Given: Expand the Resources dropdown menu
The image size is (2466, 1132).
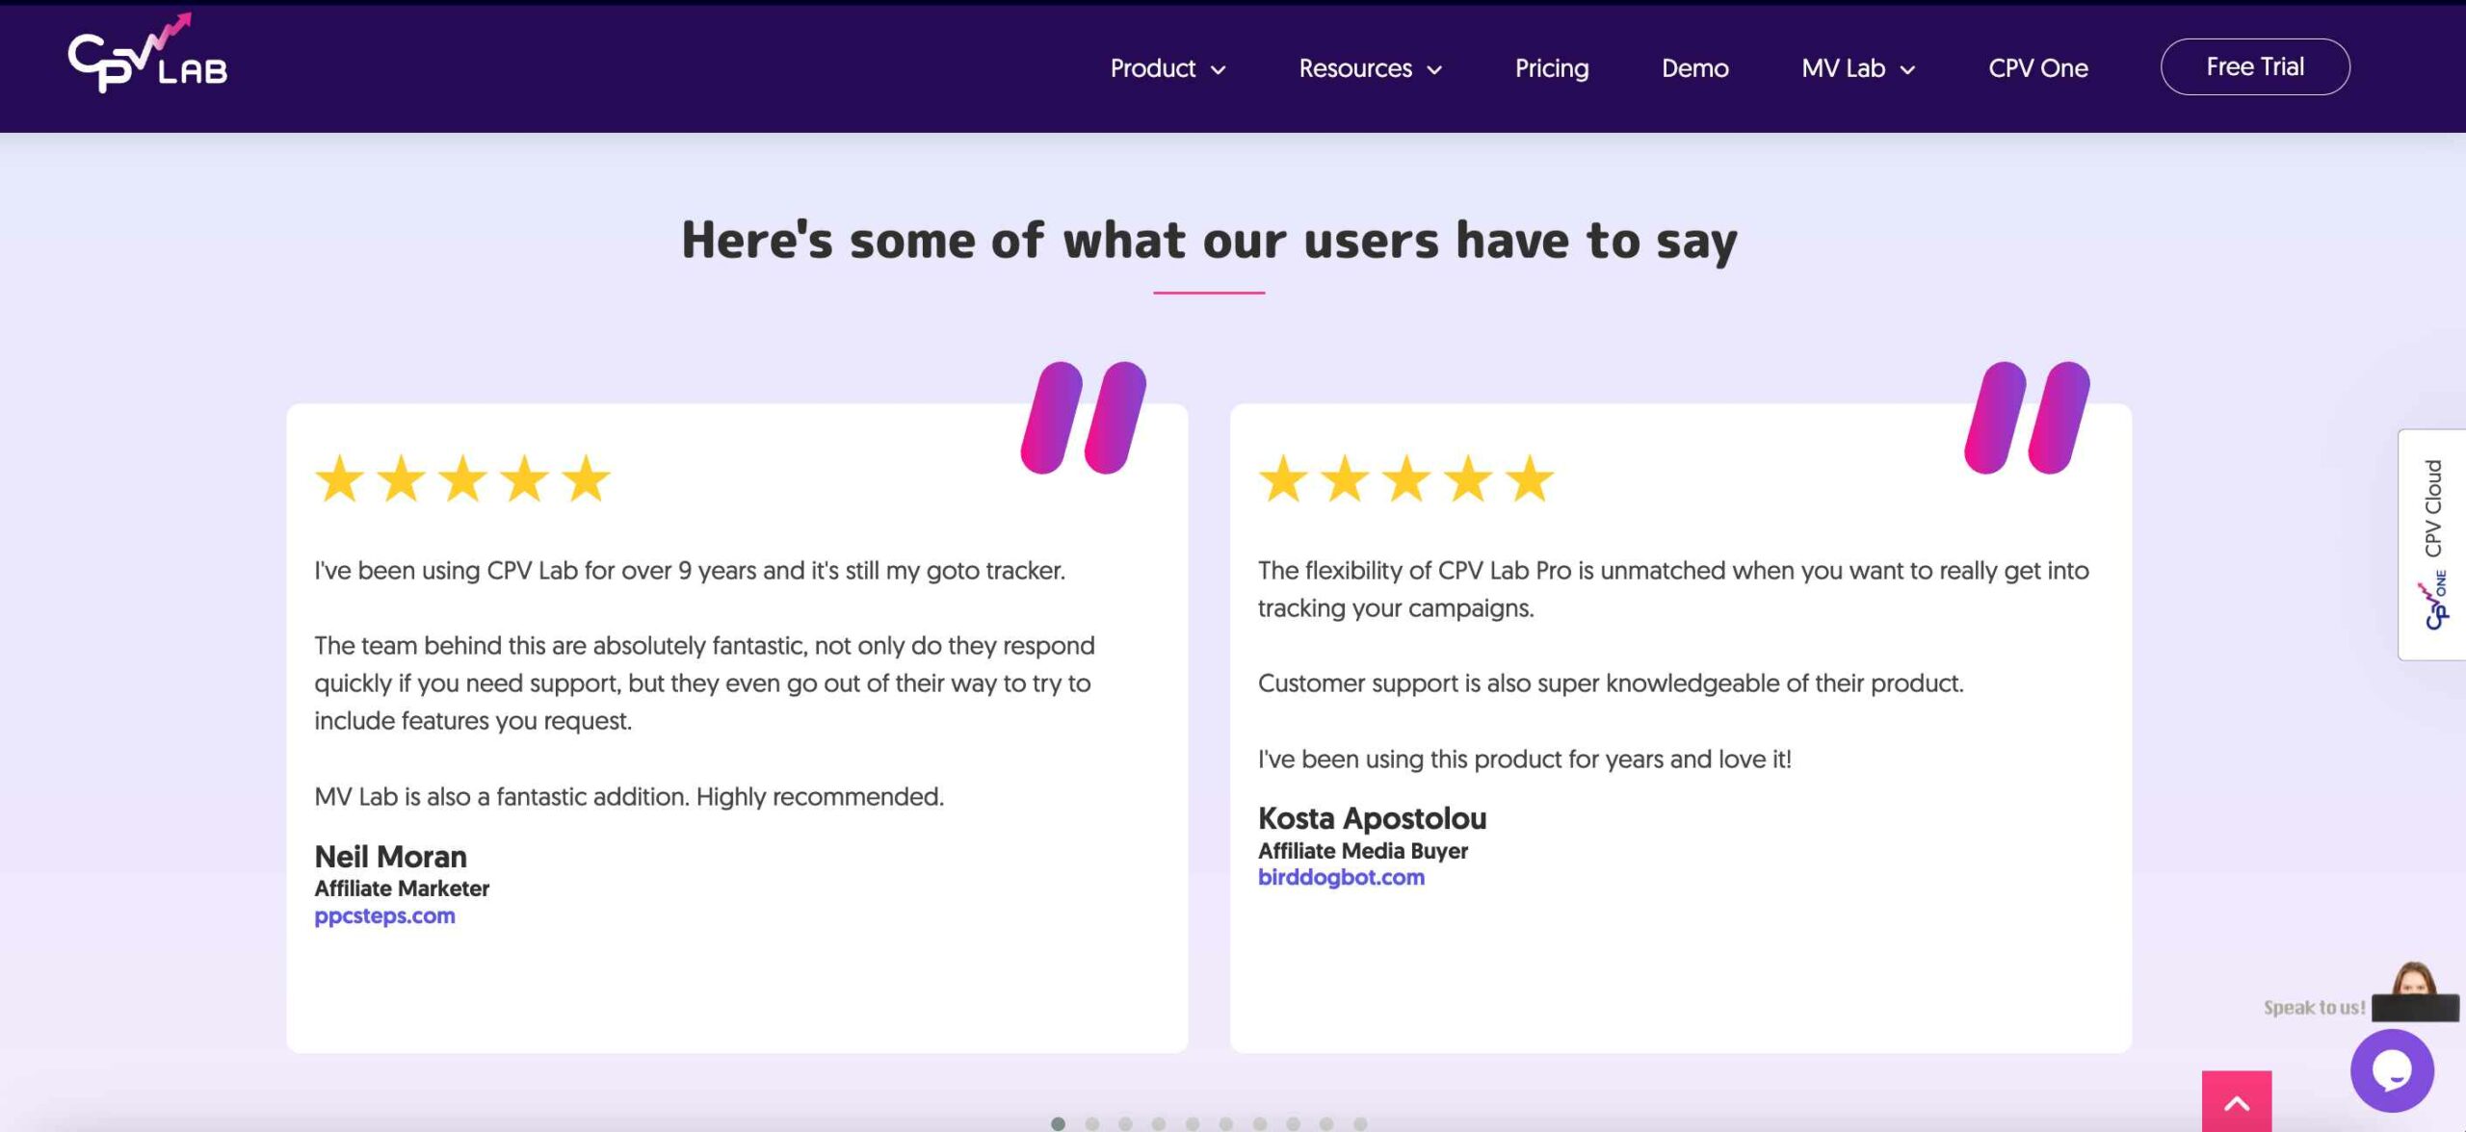Looking at the screenshot, I should coord(1370,68).
